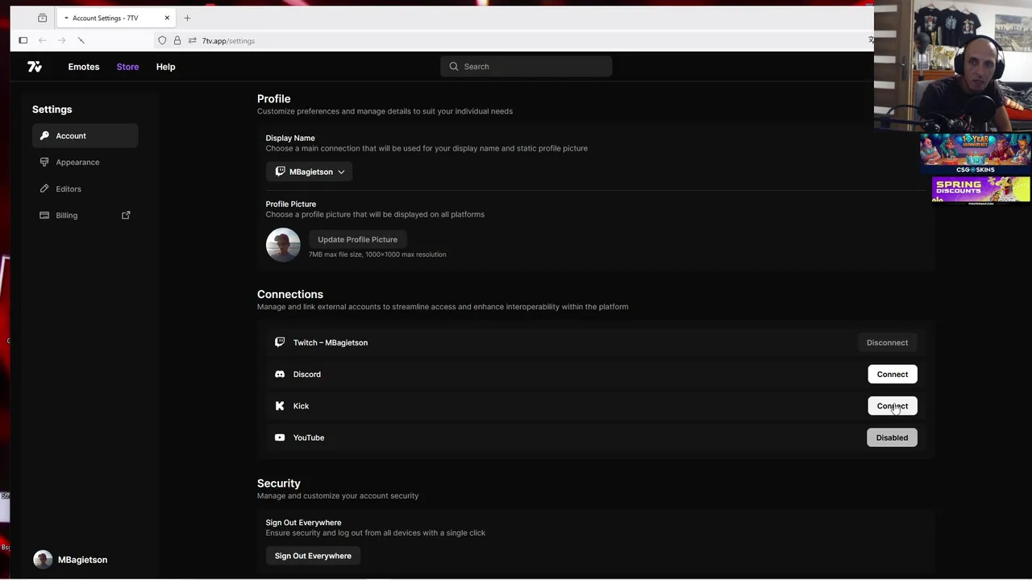Click the Spring Discounts banner

[x=981, y=190]
